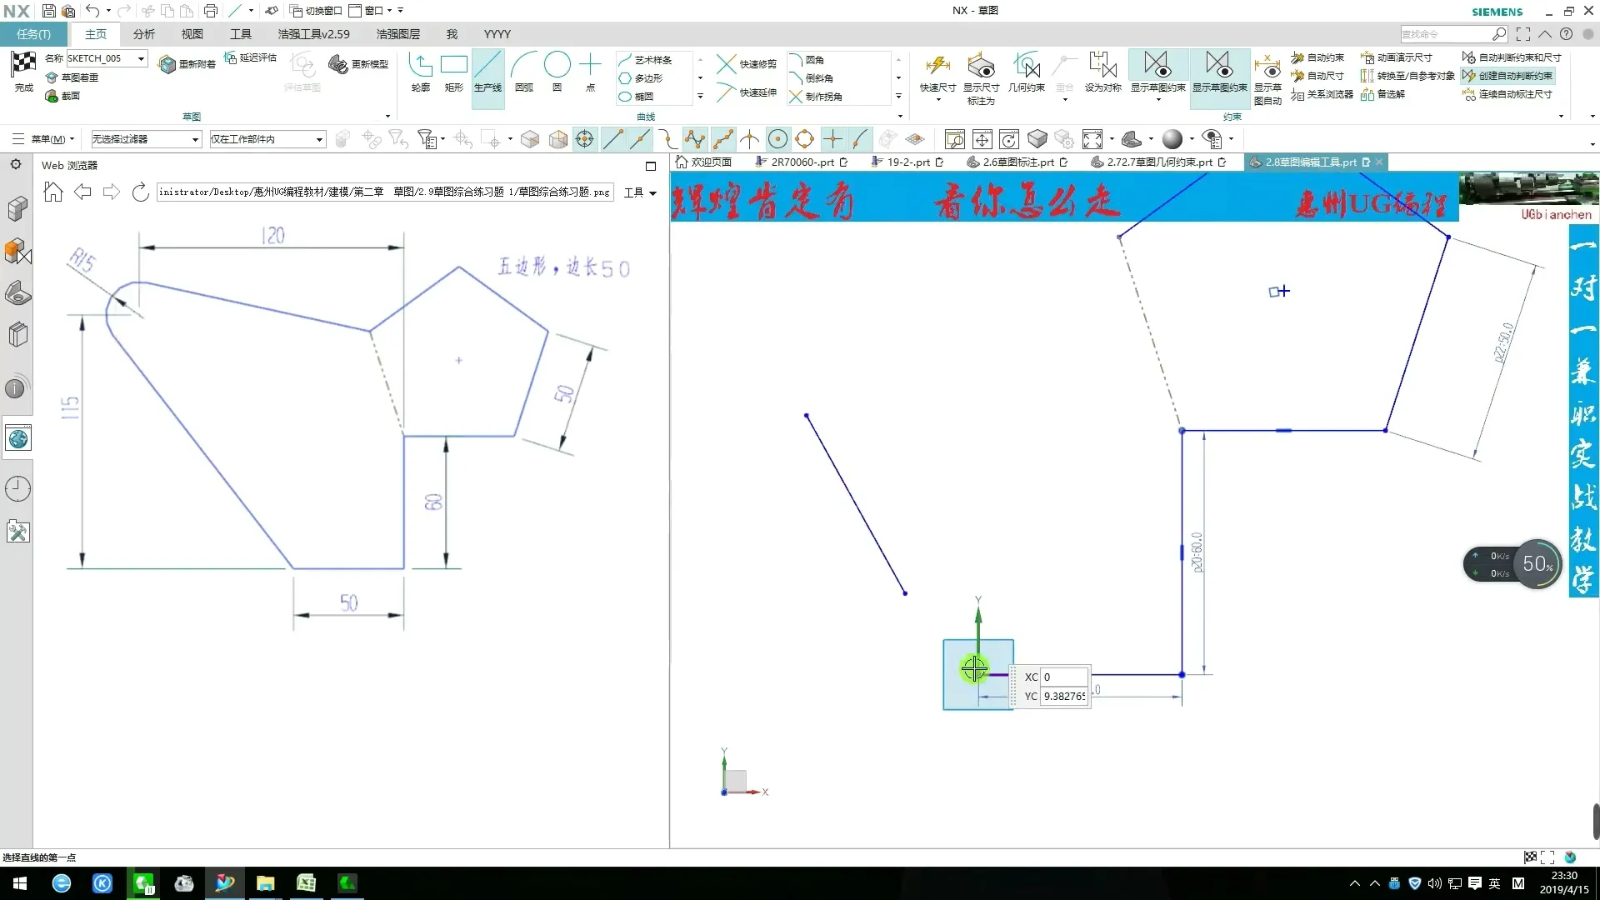
Task: Select the Polygon (多边形) curve tool
Action: click(641, 78)
